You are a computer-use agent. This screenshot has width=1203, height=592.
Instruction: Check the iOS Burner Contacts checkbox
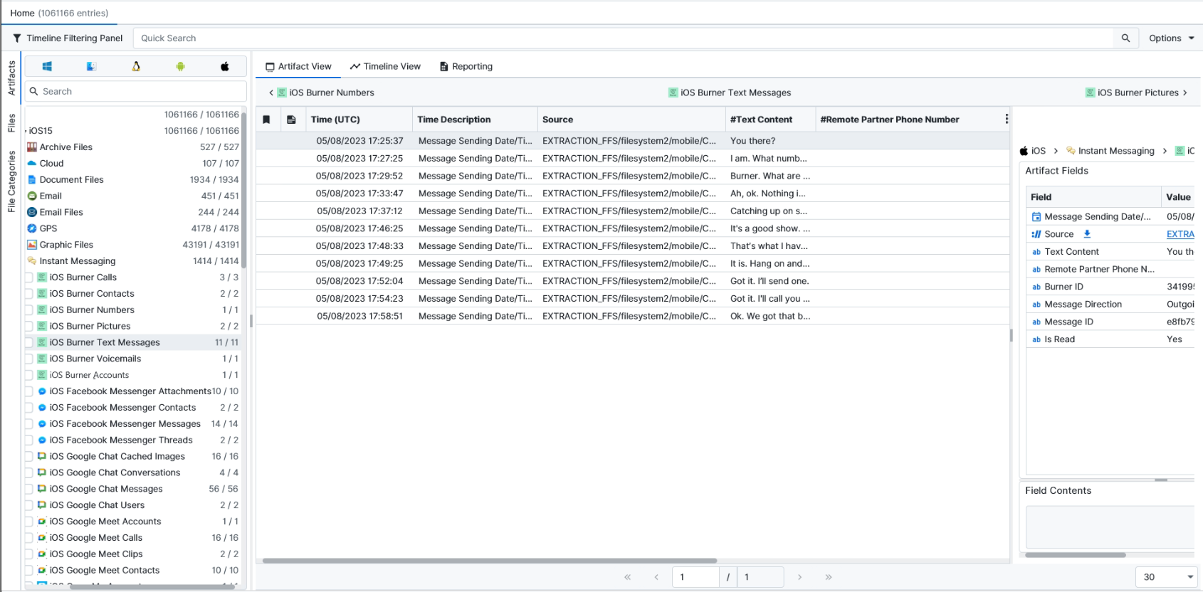pyautogui.click(x=29, y=294)
